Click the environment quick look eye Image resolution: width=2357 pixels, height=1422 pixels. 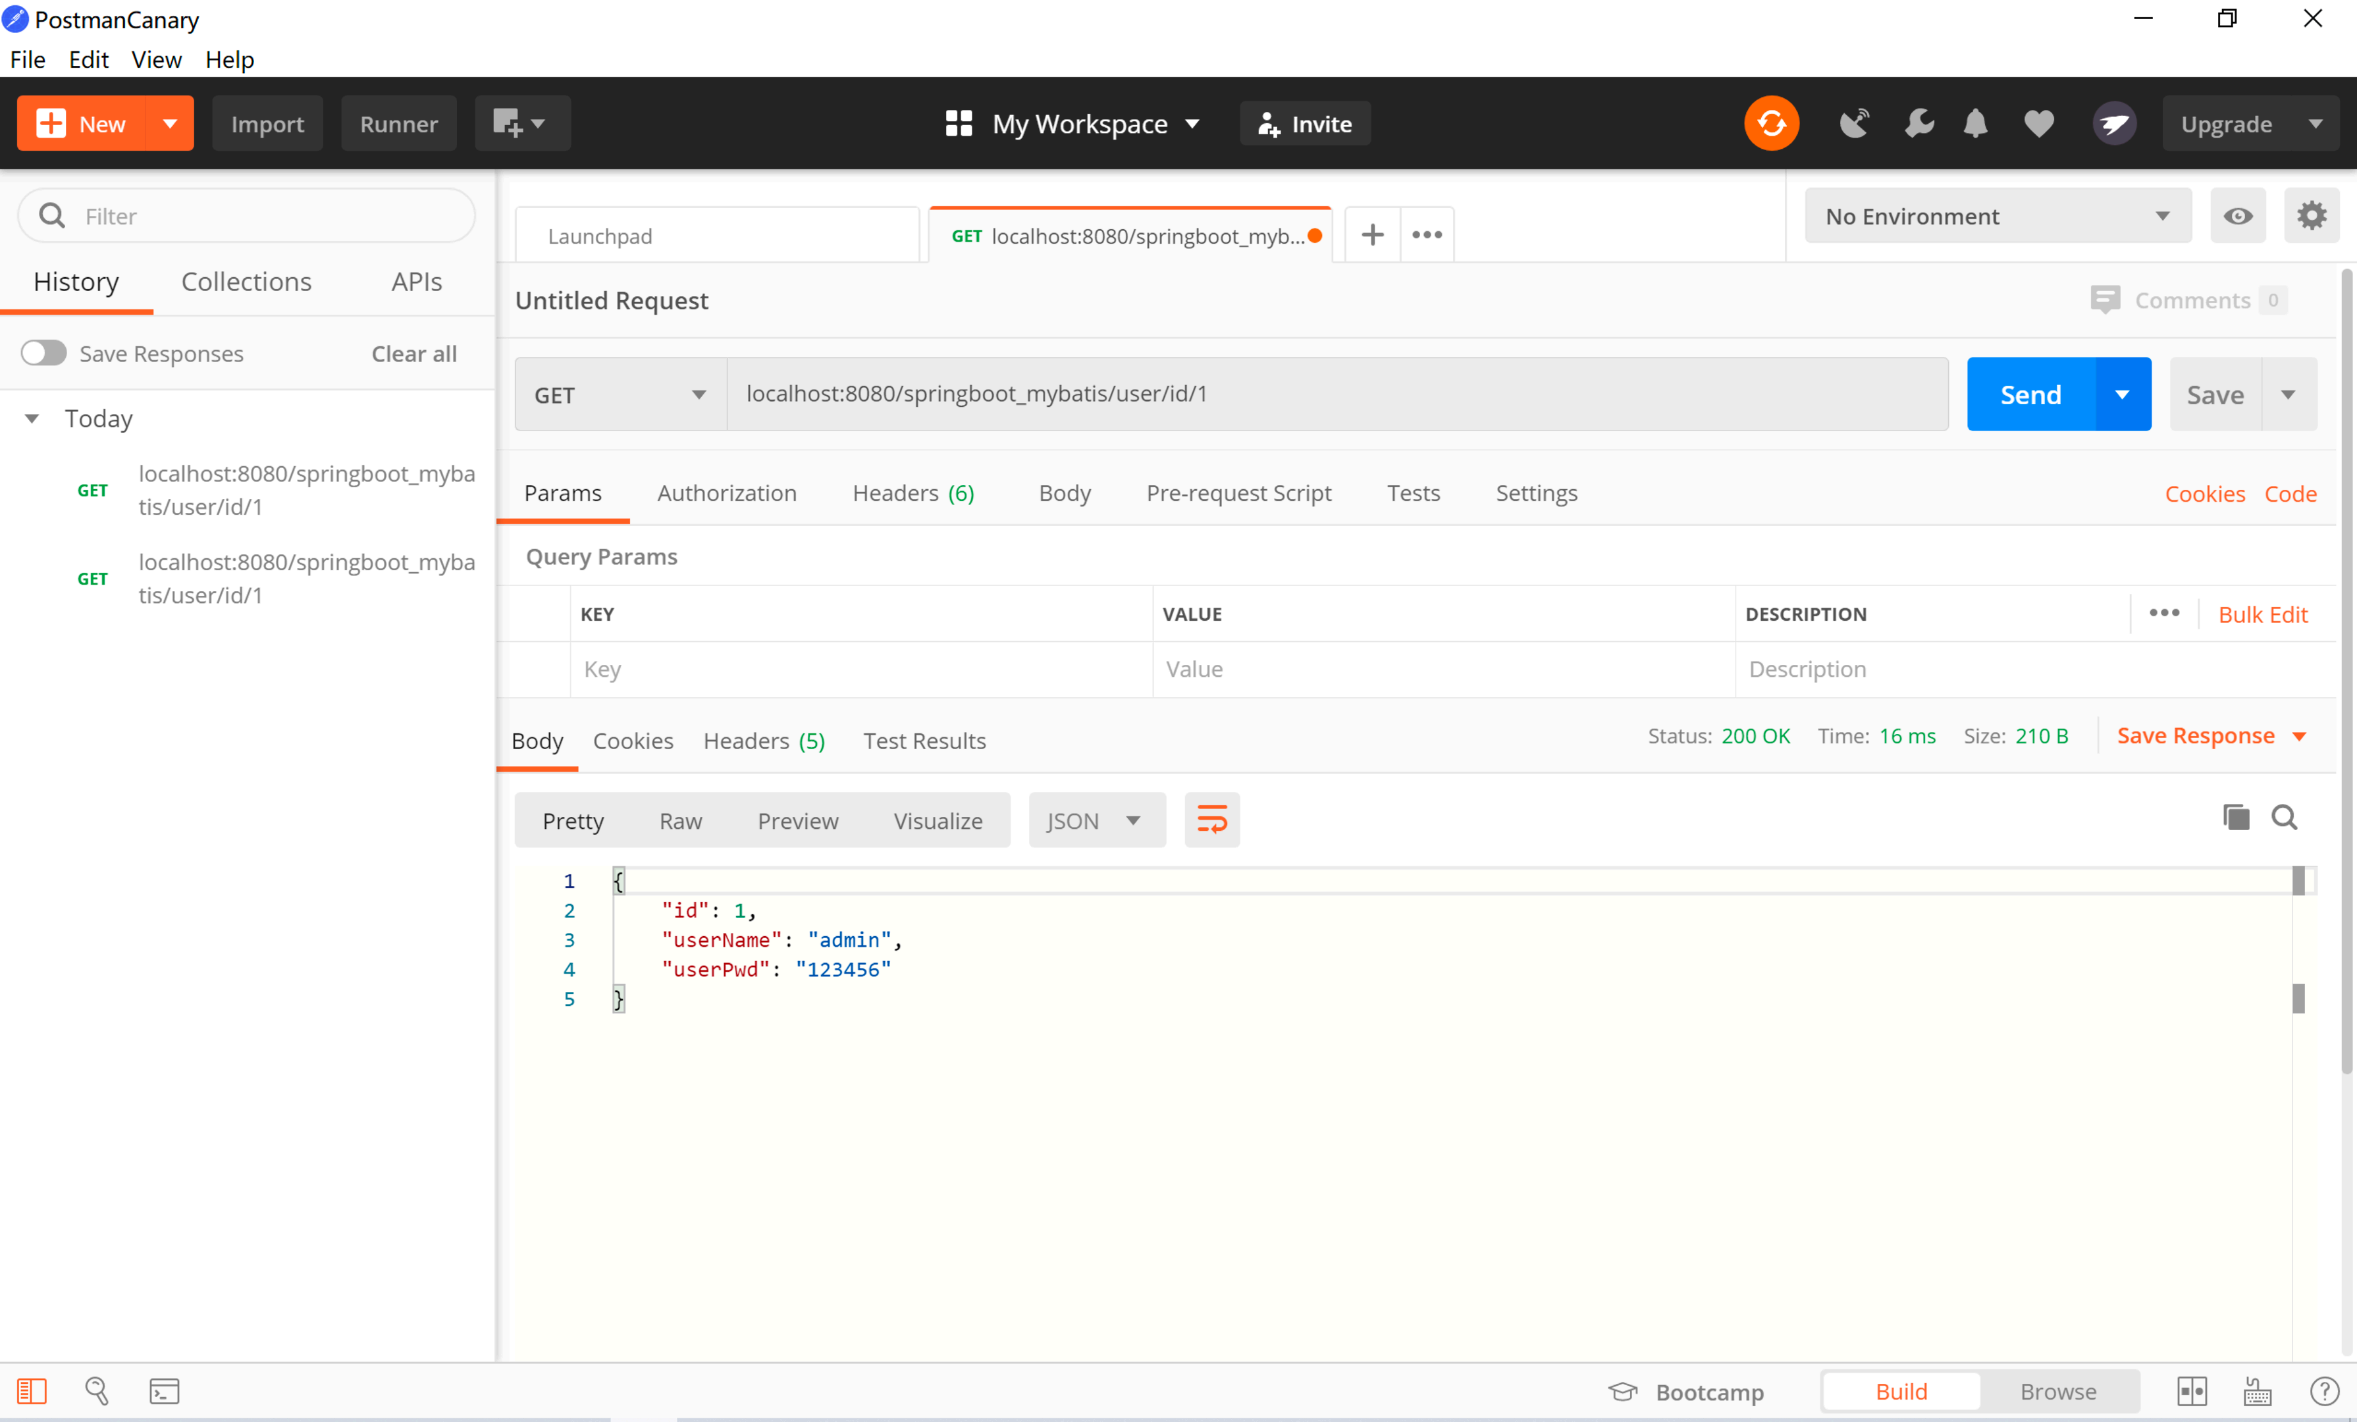[2237, 216]
